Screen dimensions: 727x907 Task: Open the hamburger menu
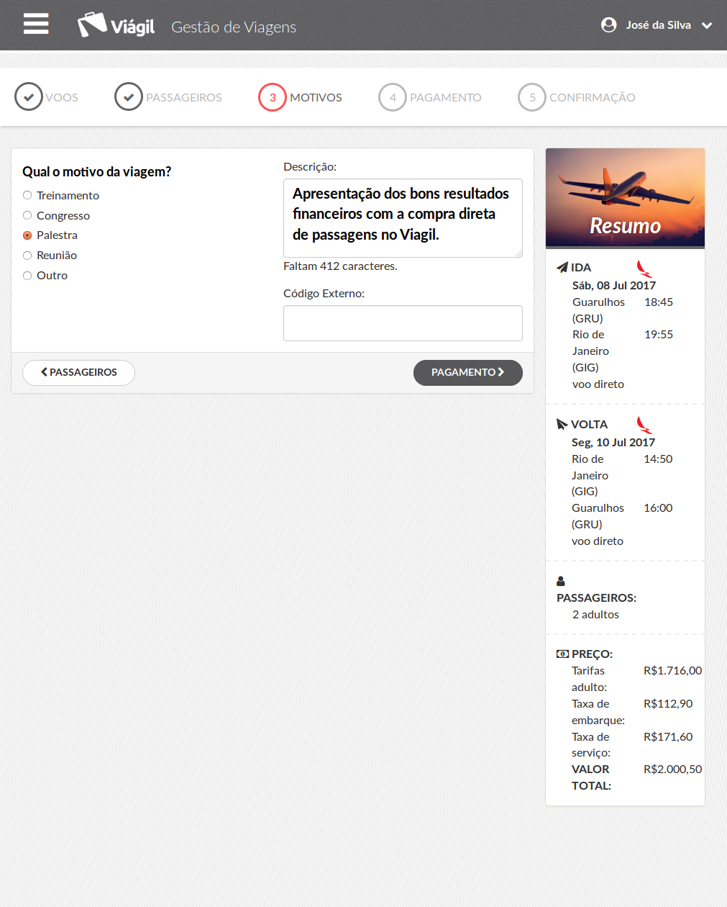tap(36, 24)
